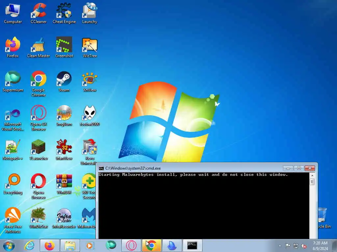
Task: Select the Supermium desktop shortcut
Action: click(13, 81)
